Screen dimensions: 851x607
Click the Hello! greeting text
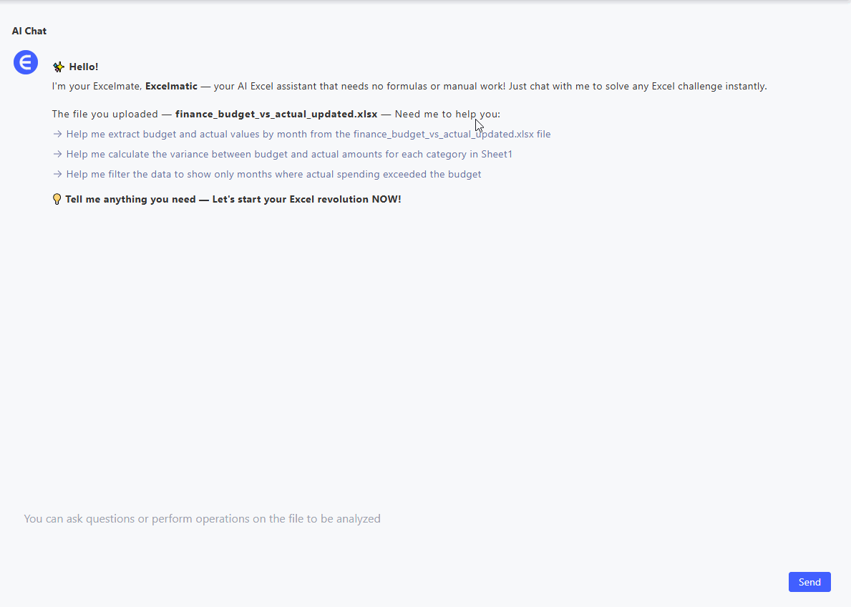[84, 67]
